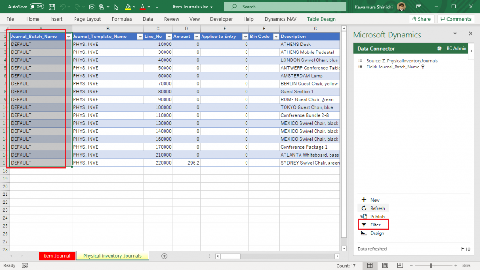Switch to Page Break Preview icon
Screen dimensions: 480x270
(400, 265)
